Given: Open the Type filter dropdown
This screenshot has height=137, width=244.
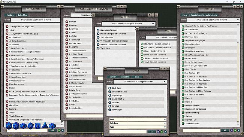Looking at the screenshot, I should pos(165,127).
